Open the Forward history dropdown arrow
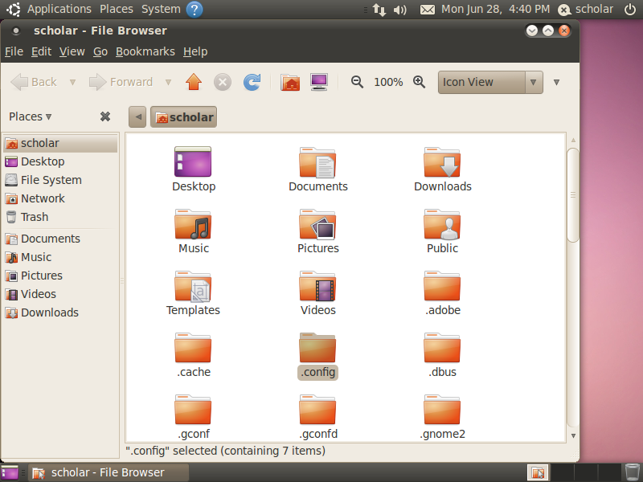 [168, 83]
